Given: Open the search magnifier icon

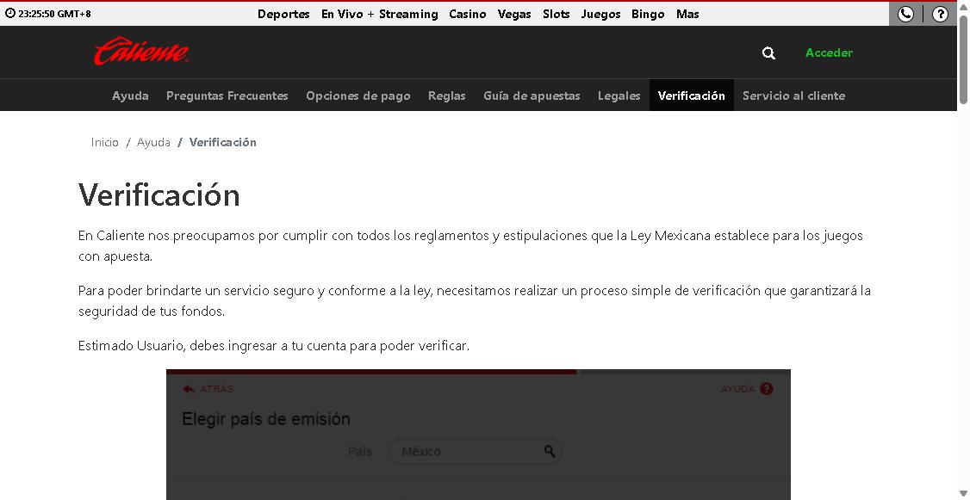Looking at the screenshot, I should click(768, 53).
